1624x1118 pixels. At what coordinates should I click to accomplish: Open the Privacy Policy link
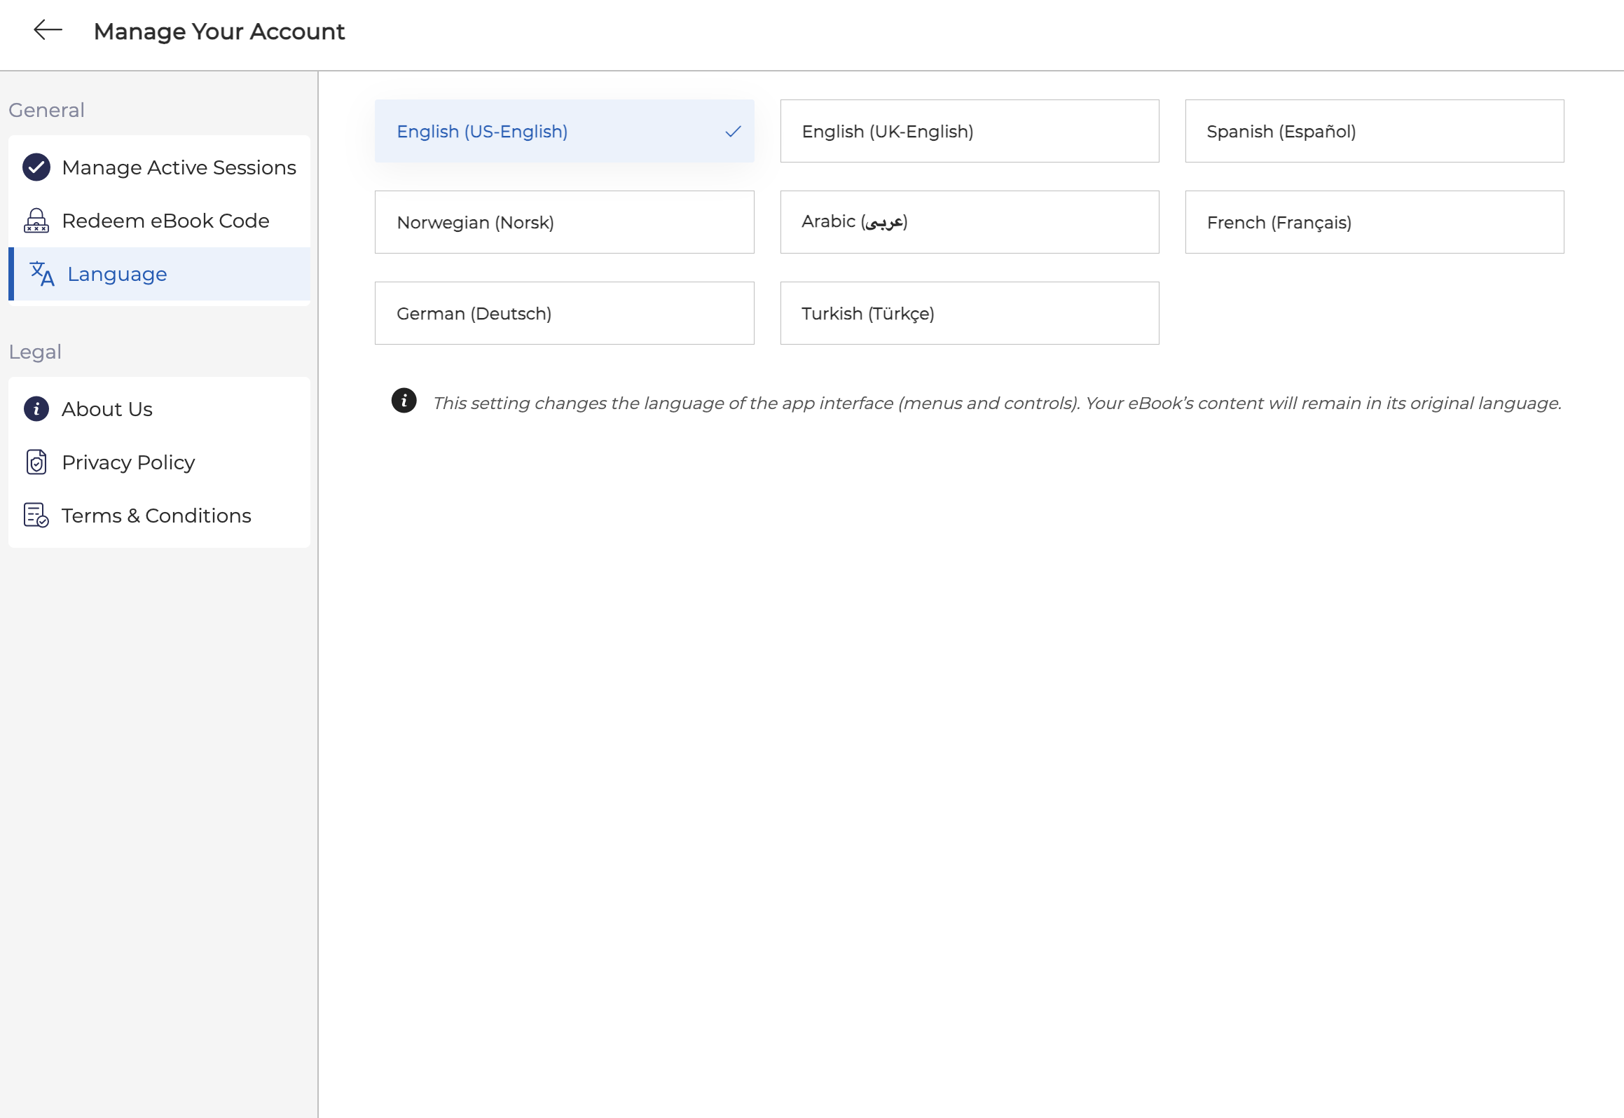point(128,462)
